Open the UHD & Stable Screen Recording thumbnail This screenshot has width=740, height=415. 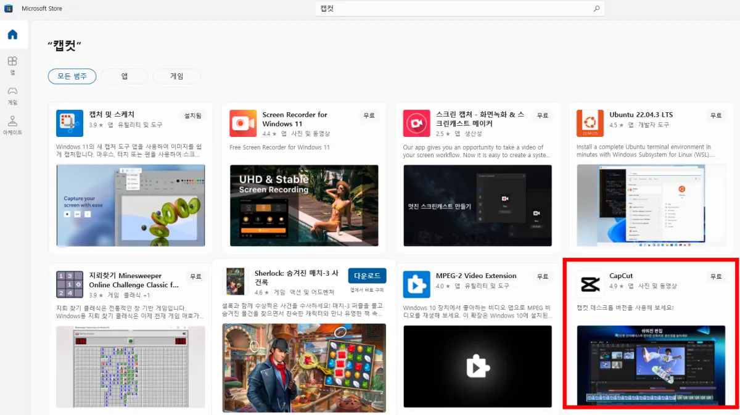(304, 205)
